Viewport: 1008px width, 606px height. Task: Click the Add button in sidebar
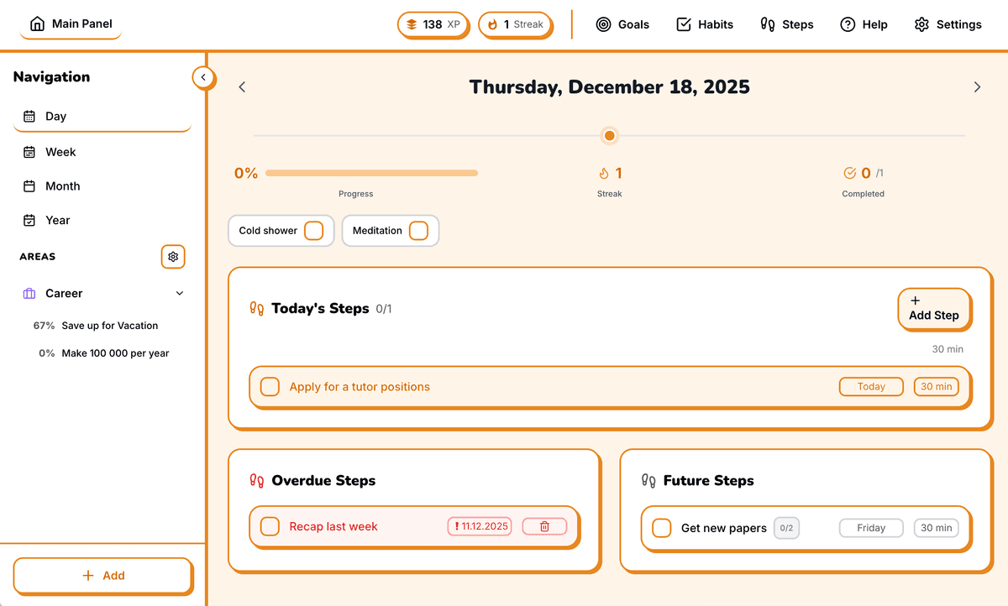(102, 576)
